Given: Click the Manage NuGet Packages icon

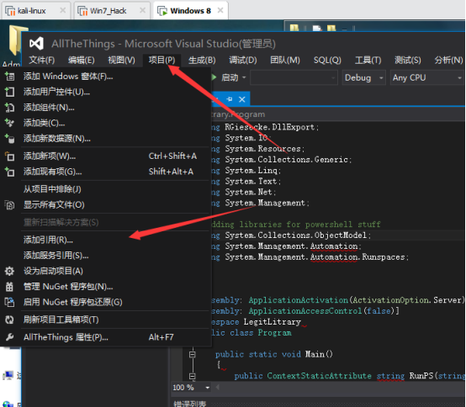Looking at the screenshot, I should pos(9,287).
